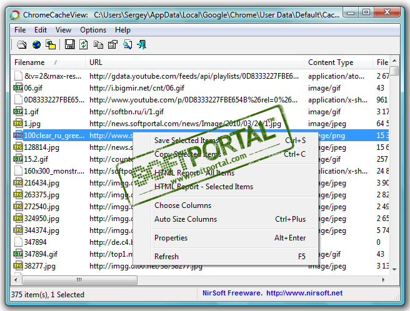410x311 pixels.
Task: Click the GIF icon beside 1.gif
Action: click(x=17, y=112)
